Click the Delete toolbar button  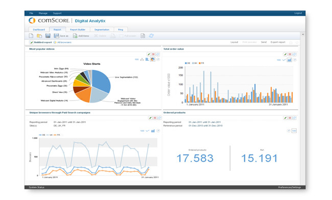100,36
